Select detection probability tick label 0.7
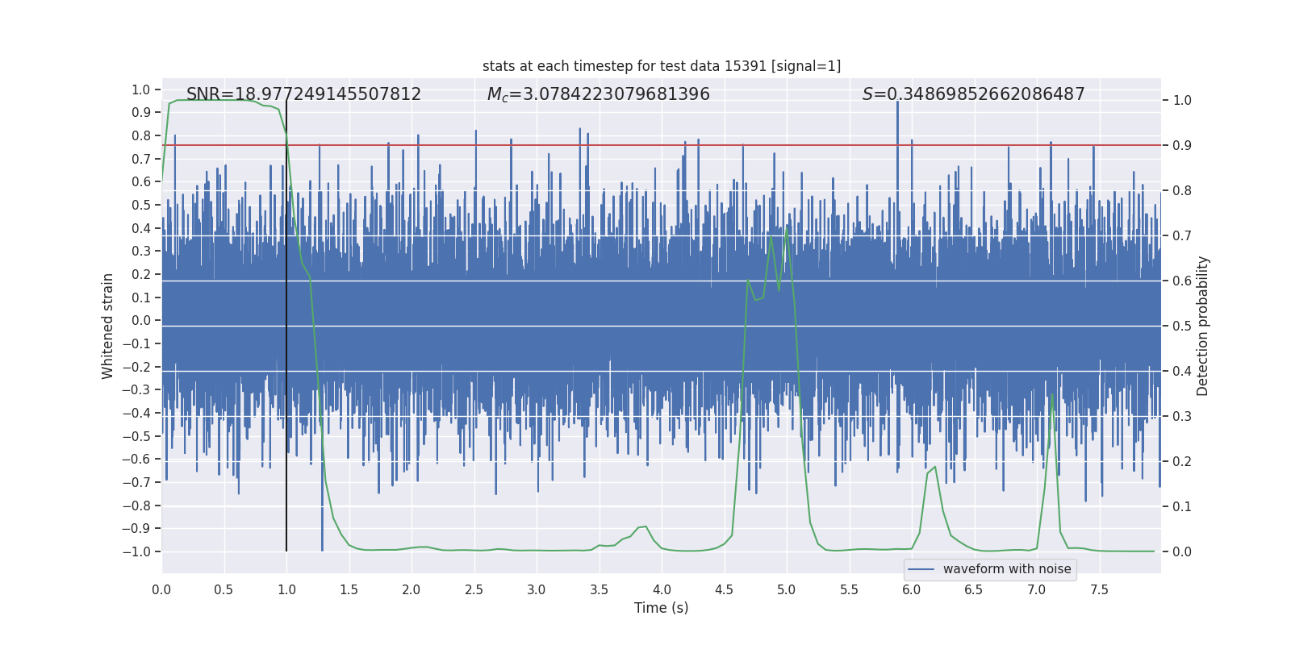1291x645 pixels. (x=1182, y=236)
